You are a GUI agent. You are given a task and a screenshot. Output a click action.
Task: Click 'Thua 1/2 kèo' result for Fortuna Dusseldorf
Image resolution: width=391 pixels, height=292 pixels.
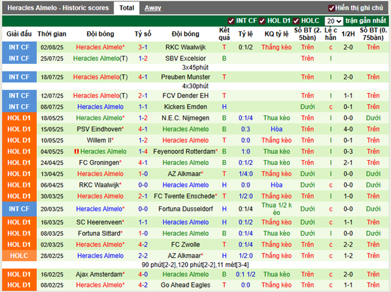(x=277, y=209)
